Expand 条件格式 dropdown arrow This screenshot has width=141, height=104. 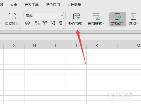click(84, 23)
